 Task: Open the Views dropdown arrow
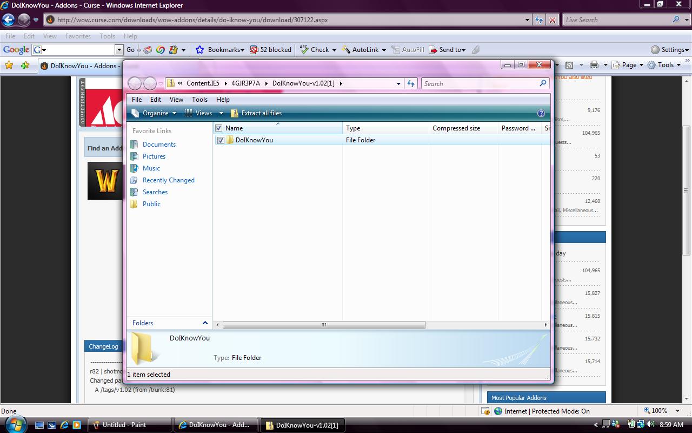(x=221, y=113)
